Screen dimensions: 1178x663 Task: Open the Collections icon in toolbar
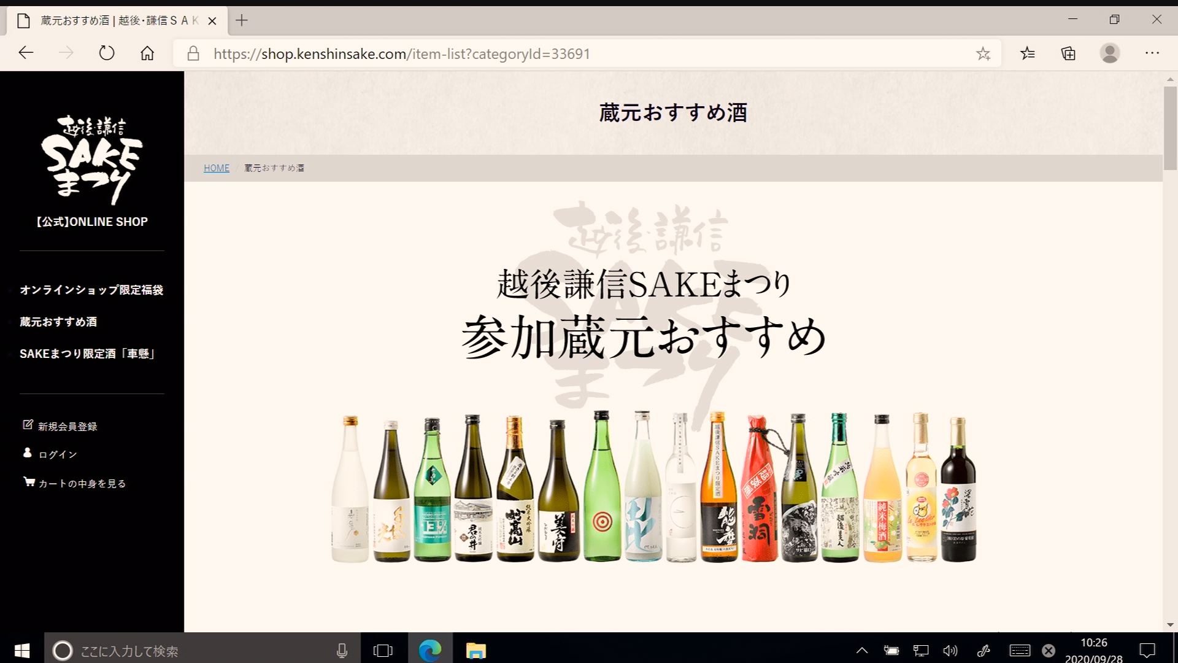pyautogui.click(x=1068, y=53)
